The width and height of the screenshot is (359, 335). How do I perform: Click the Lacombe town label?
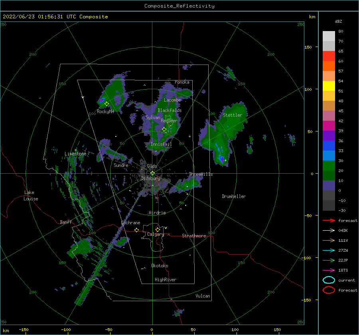click(x=172, y=100)
